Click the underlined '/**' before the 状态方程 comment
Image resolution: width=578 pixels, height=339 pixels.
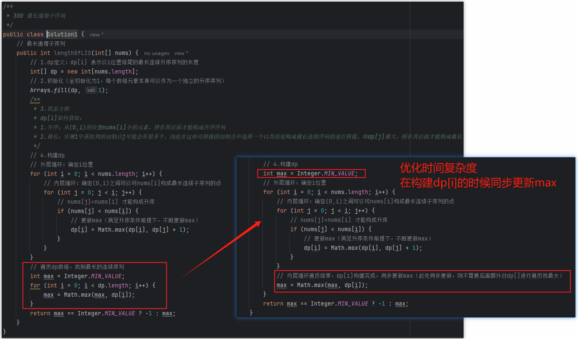pos(35,99)
